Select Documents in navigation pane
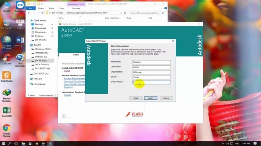261x146 pixels. (41, 32)
